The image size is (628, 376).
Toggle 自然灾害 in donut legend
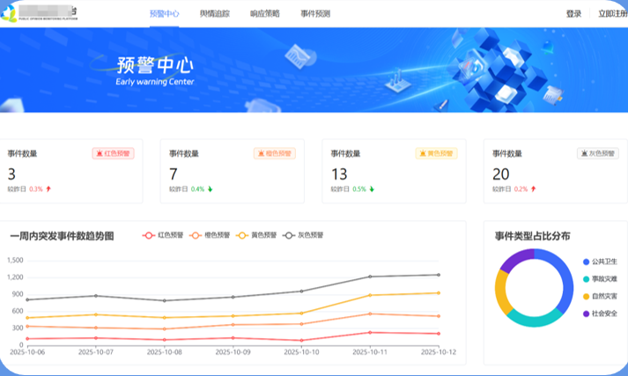600,297
